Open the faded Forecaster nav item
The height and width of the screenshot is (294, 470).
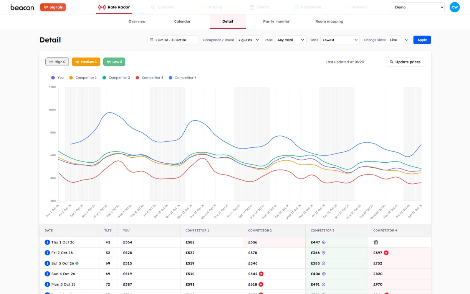click(308, 7)
